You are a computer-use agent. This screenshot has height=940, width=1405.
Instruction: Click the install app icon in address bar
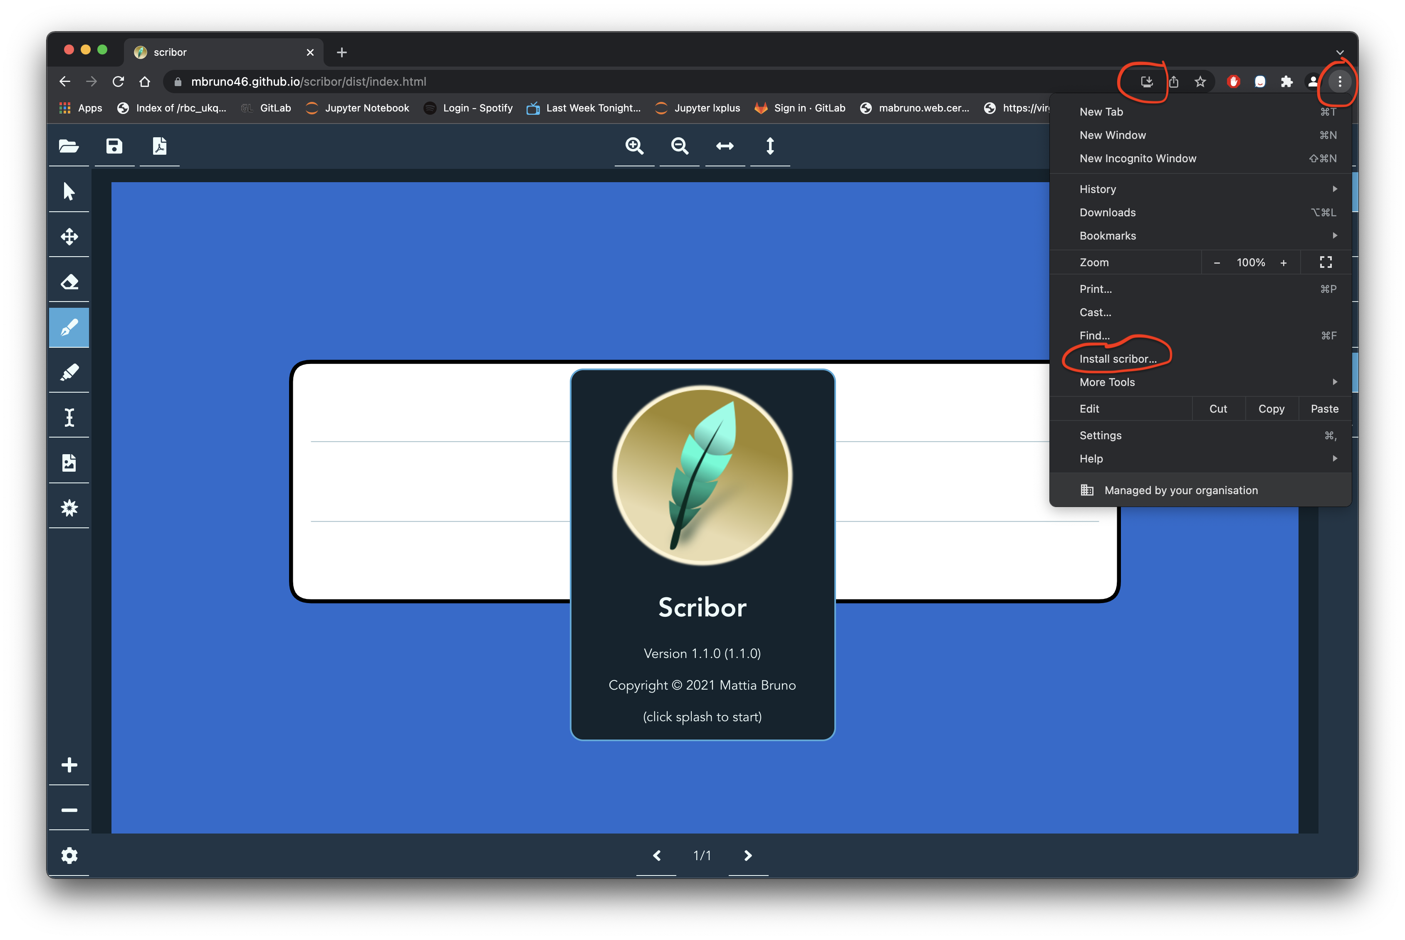tap(1146, 82)
